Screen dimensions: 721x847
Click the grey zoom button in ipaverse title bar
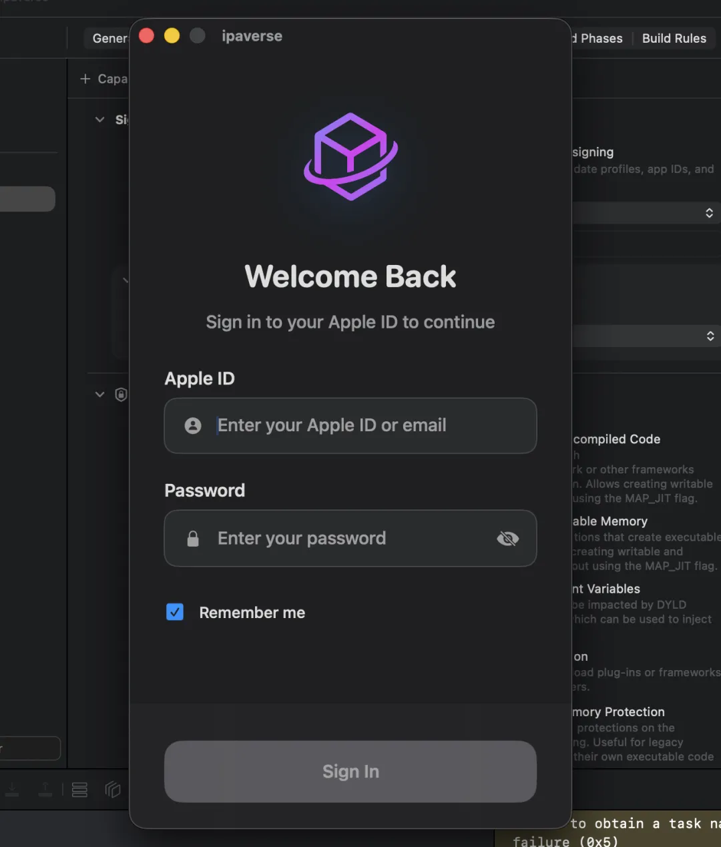click(198, 35)
